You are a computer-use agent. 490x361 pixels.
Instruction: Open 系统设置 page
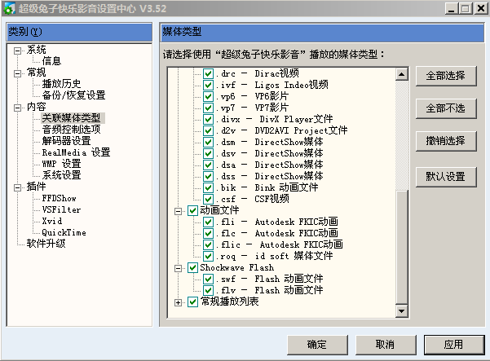point(61,175)
